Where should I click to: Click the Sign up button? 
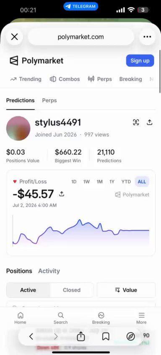click(x=140, y=60)
